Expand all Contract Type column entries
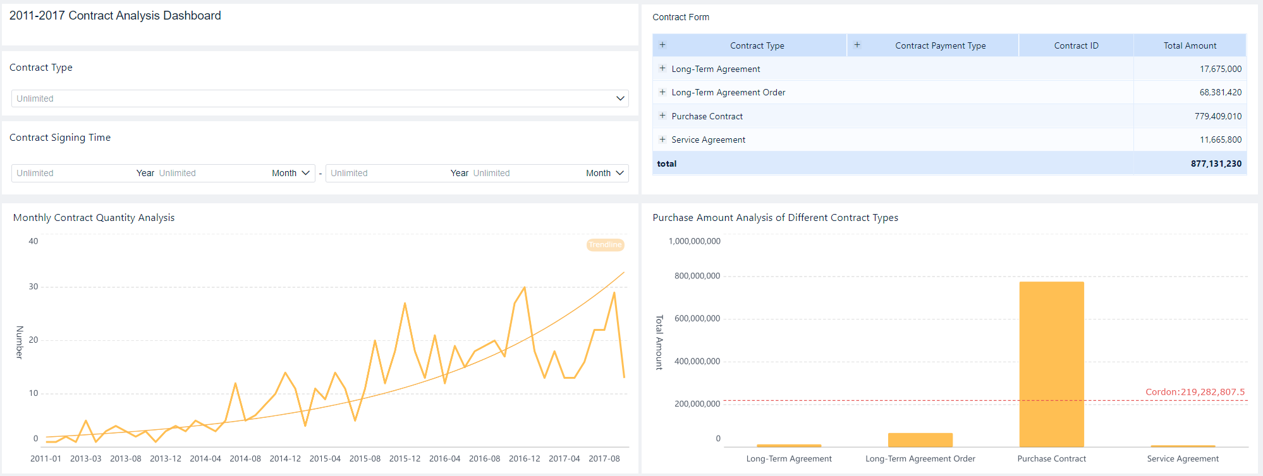 point(662,45)
